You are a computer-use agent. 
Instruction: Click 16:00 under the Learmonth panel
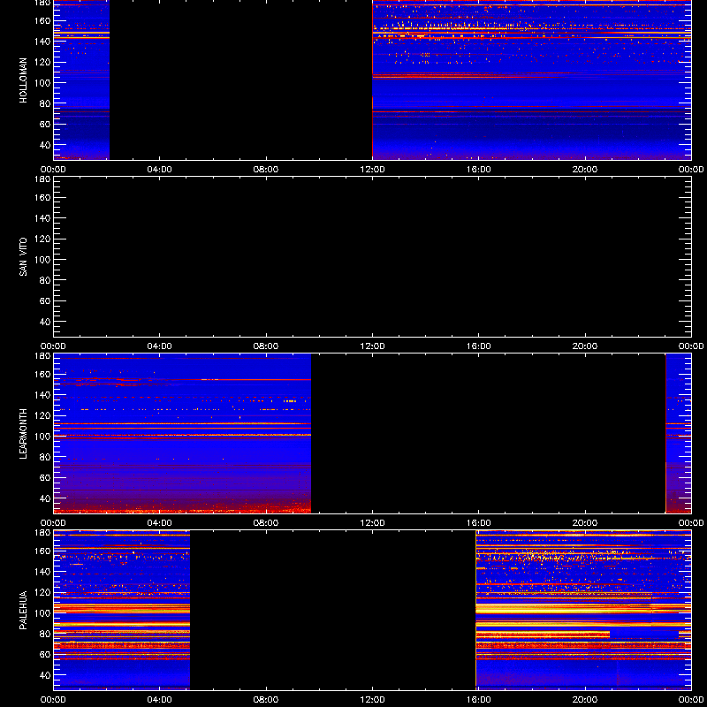pyautogui.click(x=479, y=523)
